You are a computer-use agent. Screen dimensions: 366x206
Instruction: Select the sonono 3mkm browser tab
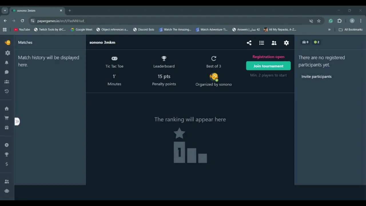click(x=37, y=11)
